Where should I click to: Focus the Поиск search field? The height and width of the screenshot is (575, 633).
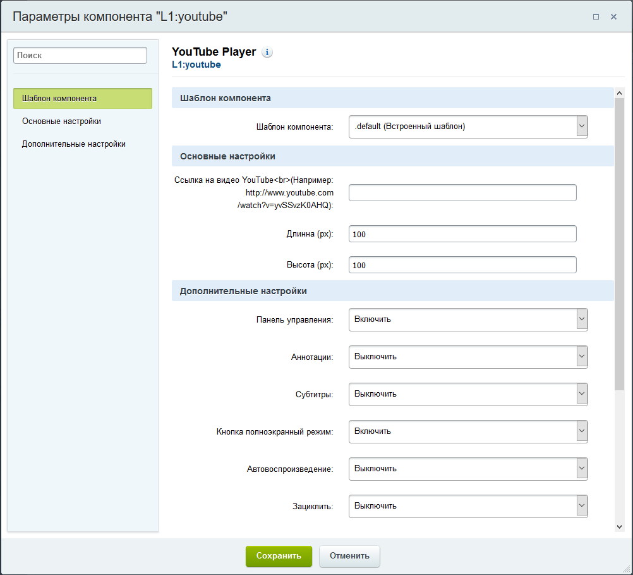(x=80, y=56)
